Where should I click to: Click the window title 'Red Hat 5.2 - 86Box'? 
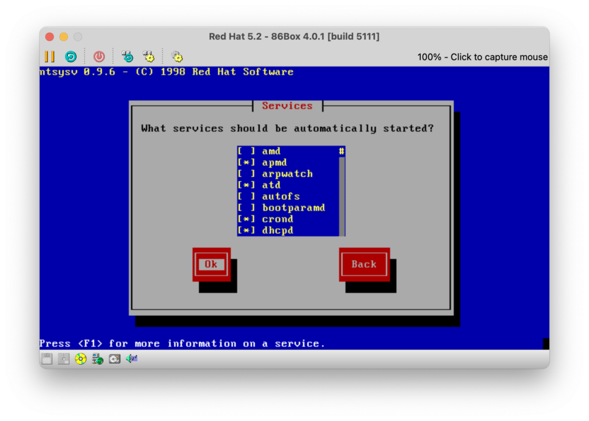click(294, 36)
